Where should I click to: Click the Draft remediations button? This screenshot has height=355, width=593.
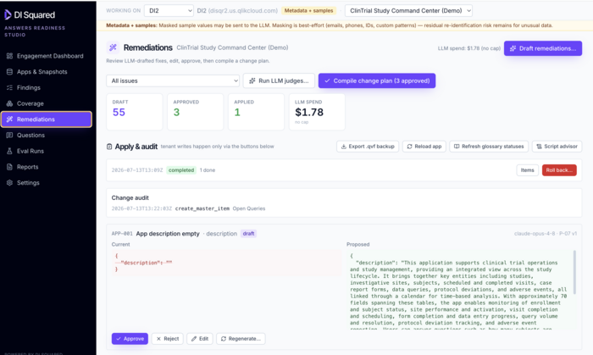(543, 48)
